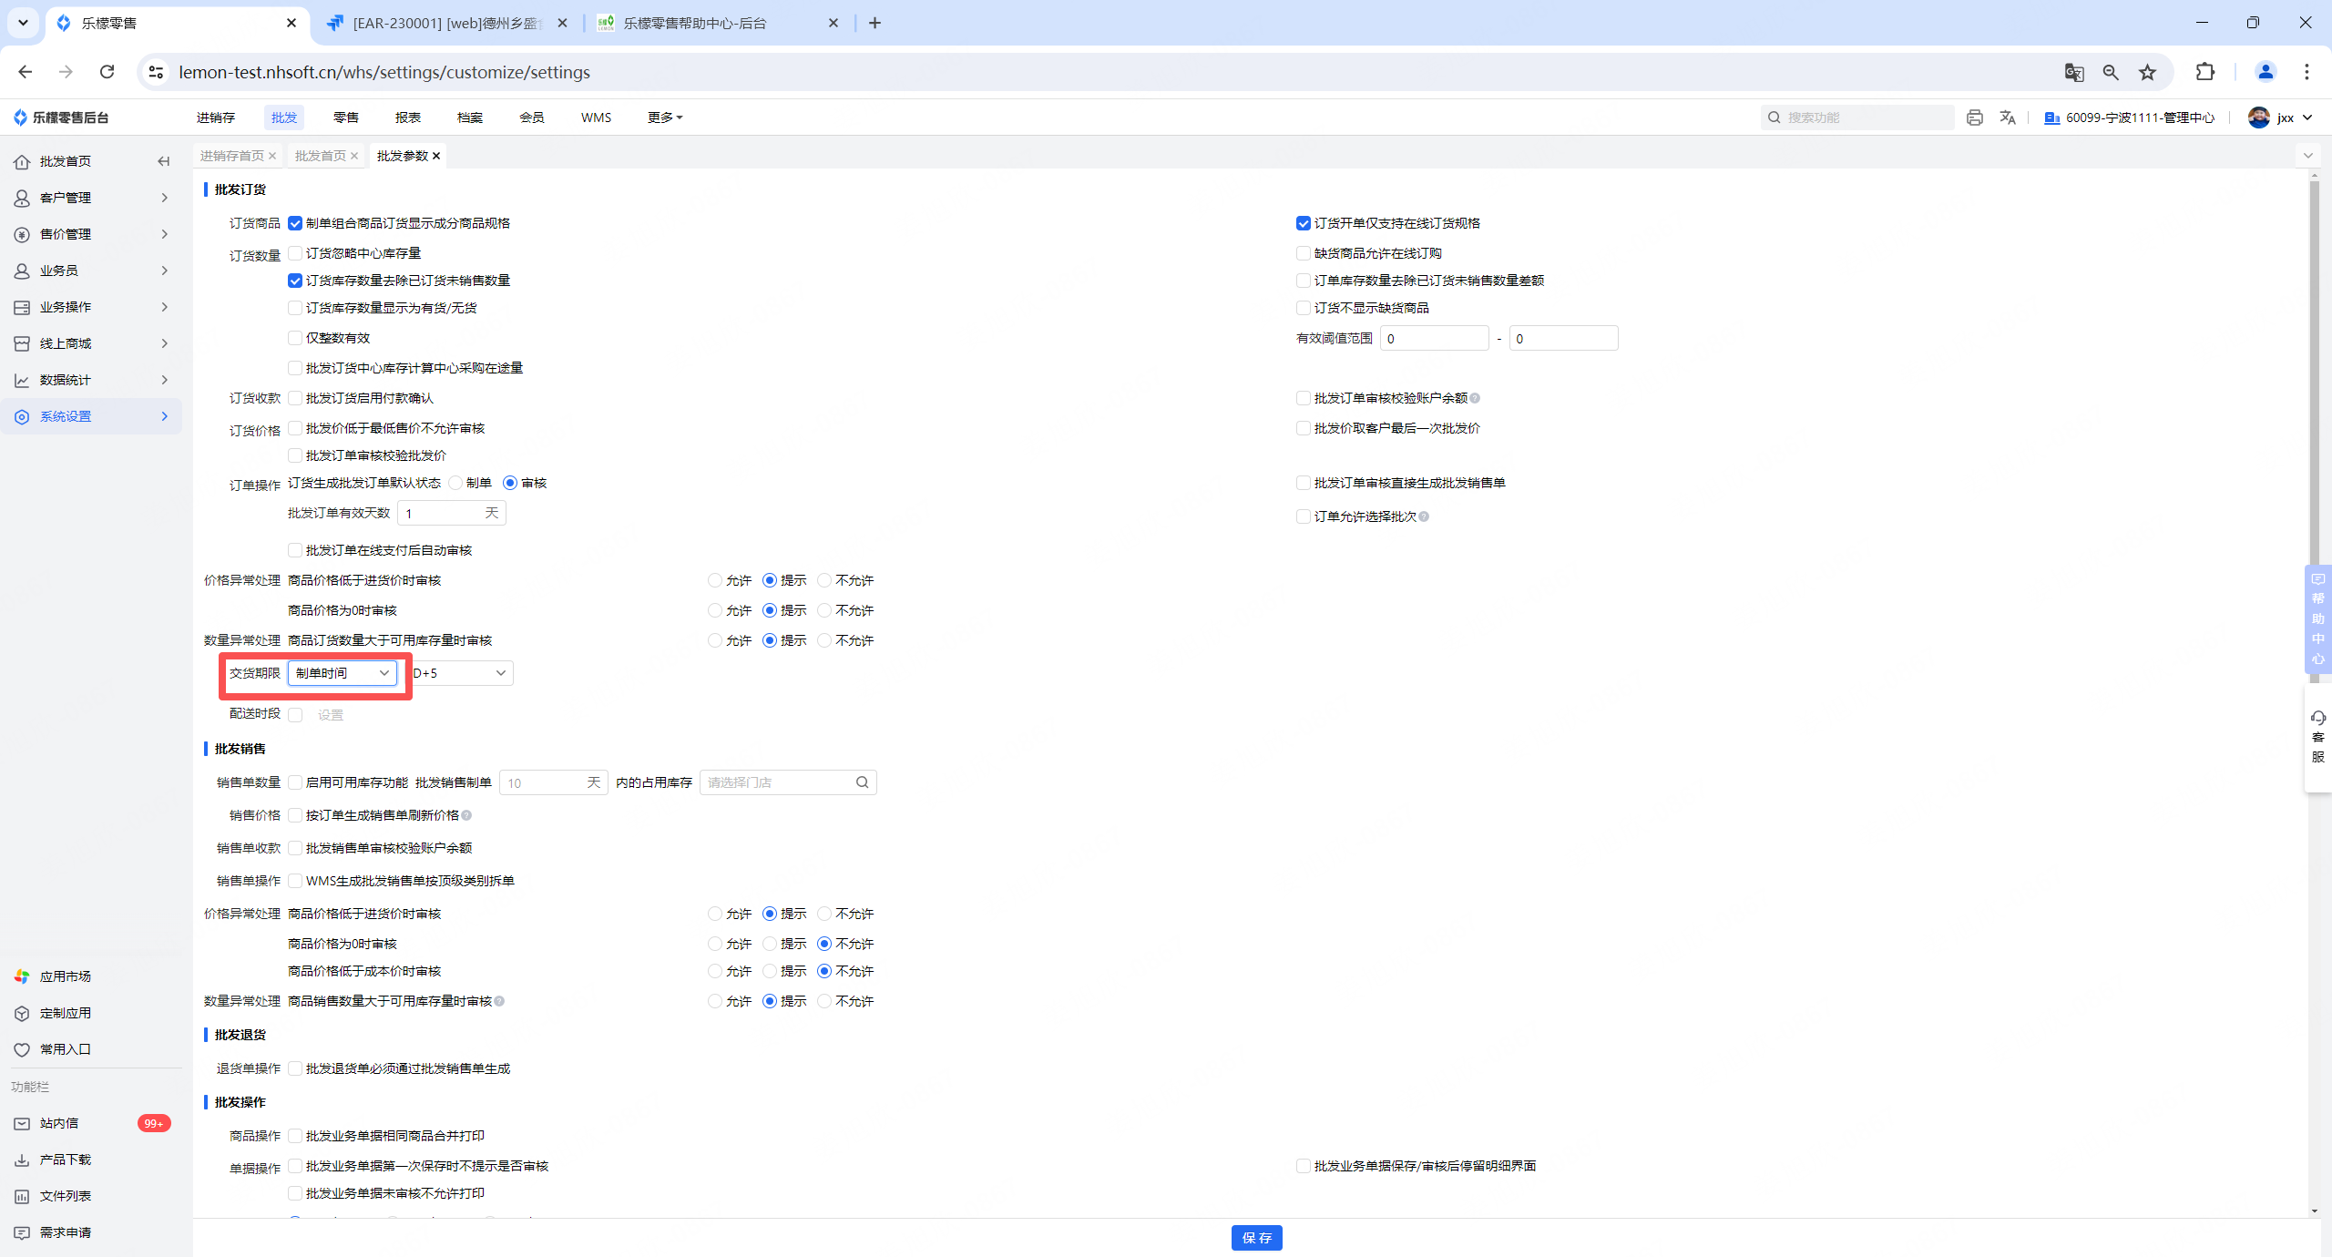
Task: Click the language translate icon in header
Action: click(2008, 118)
